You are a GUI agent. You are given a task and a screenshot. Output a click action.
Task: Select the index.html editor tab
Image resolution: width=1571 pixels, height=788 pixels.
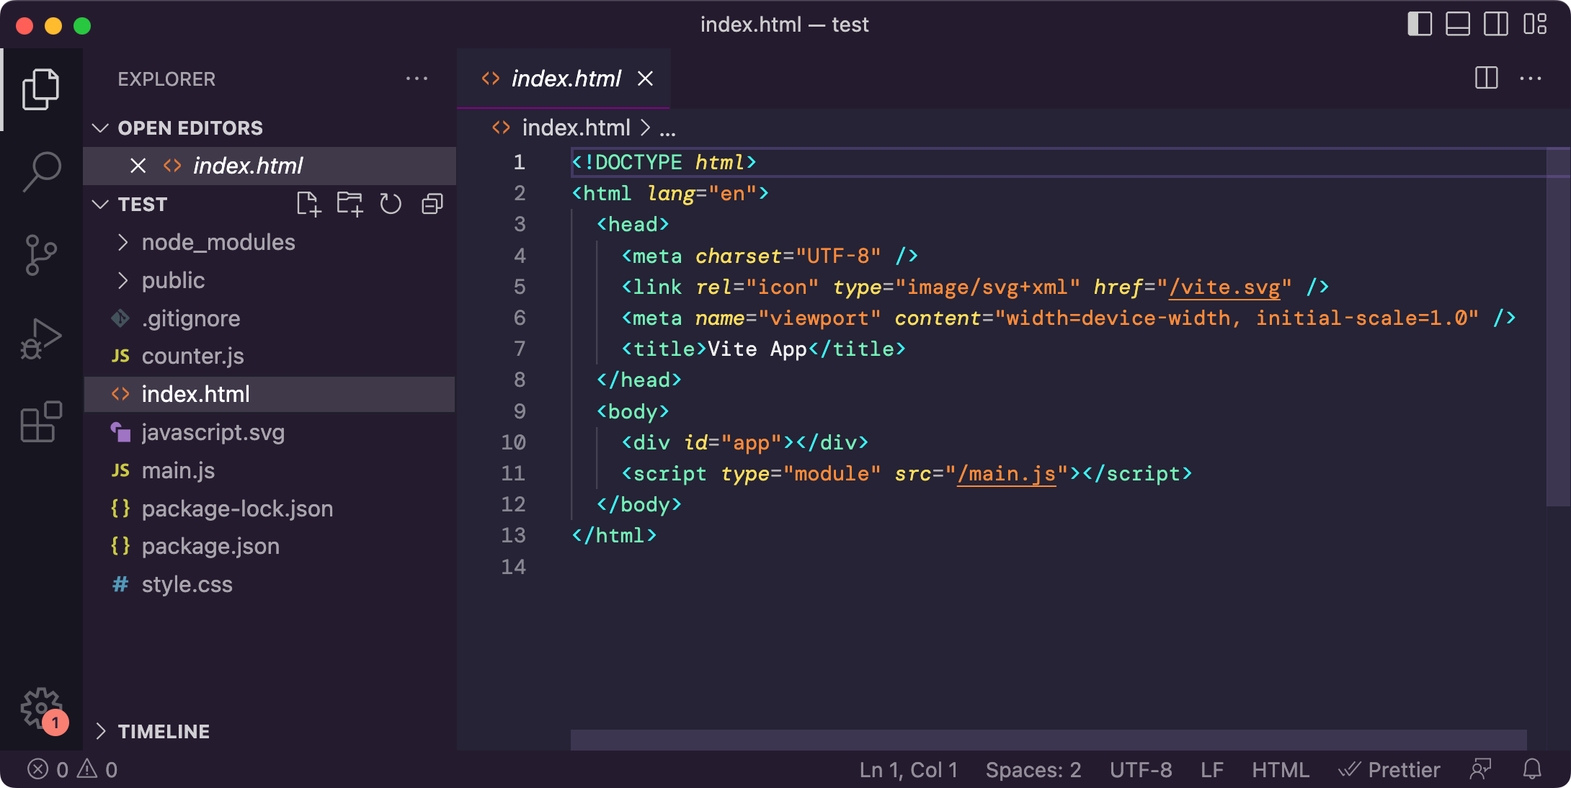[x=566, y=79]
